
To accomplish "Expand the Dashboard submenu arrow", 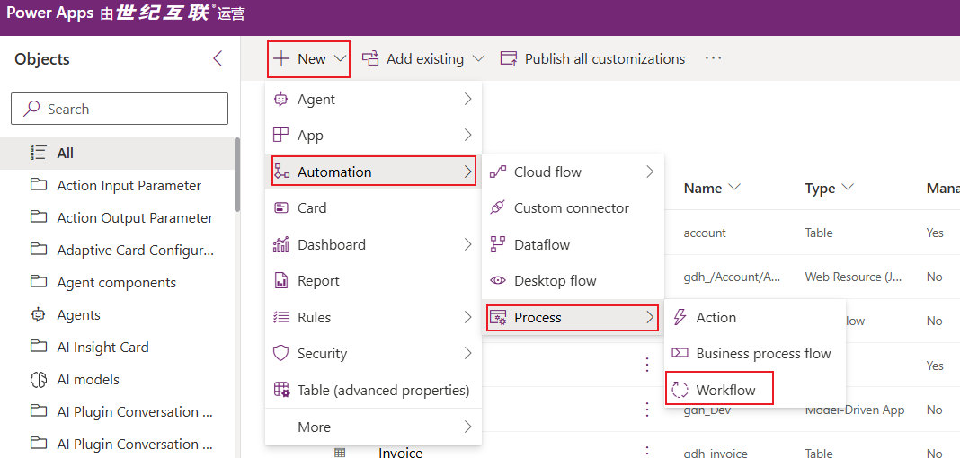I will (x=467, y=244).
